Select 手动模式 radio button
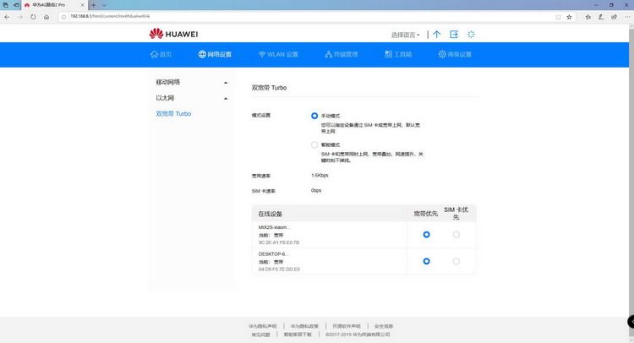The image size is (634, 343). pos(314,115)
